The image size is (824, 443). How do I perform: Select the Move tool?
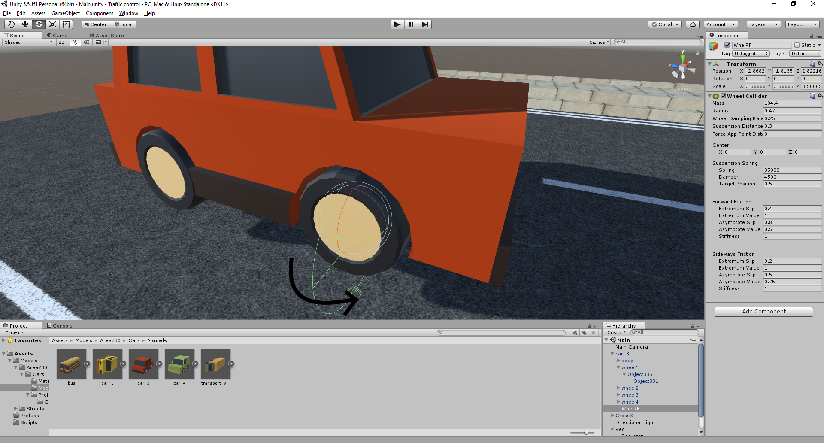pyautogui.click(x=25, y=24)
